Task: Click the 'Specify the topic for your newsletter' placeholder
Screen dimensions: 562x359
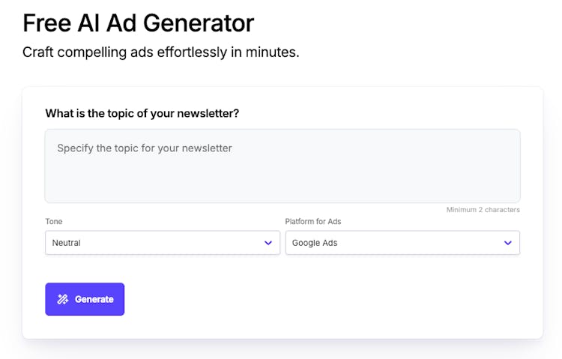Action: (x=145, y=148)
